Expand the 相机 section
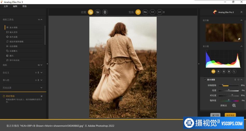 pyautogui.click(x=42, y=65)
